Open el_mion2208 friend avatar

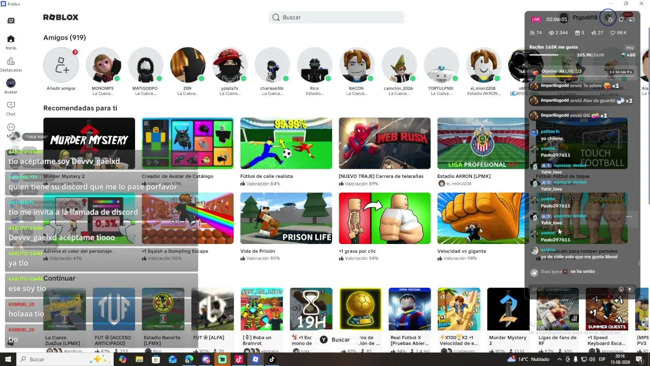point(483,65)
